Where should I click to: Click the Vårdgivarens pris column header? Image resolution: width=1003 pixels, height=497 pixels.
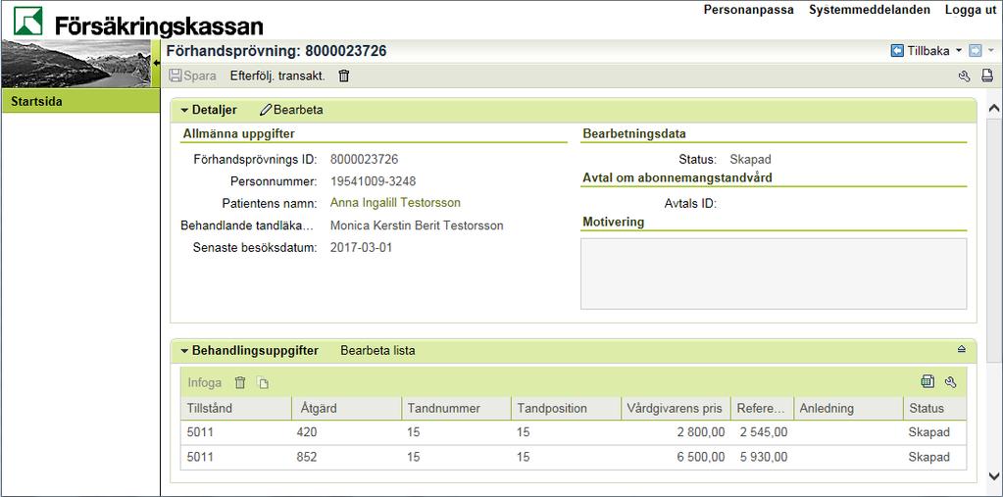[x=677, y=408]
